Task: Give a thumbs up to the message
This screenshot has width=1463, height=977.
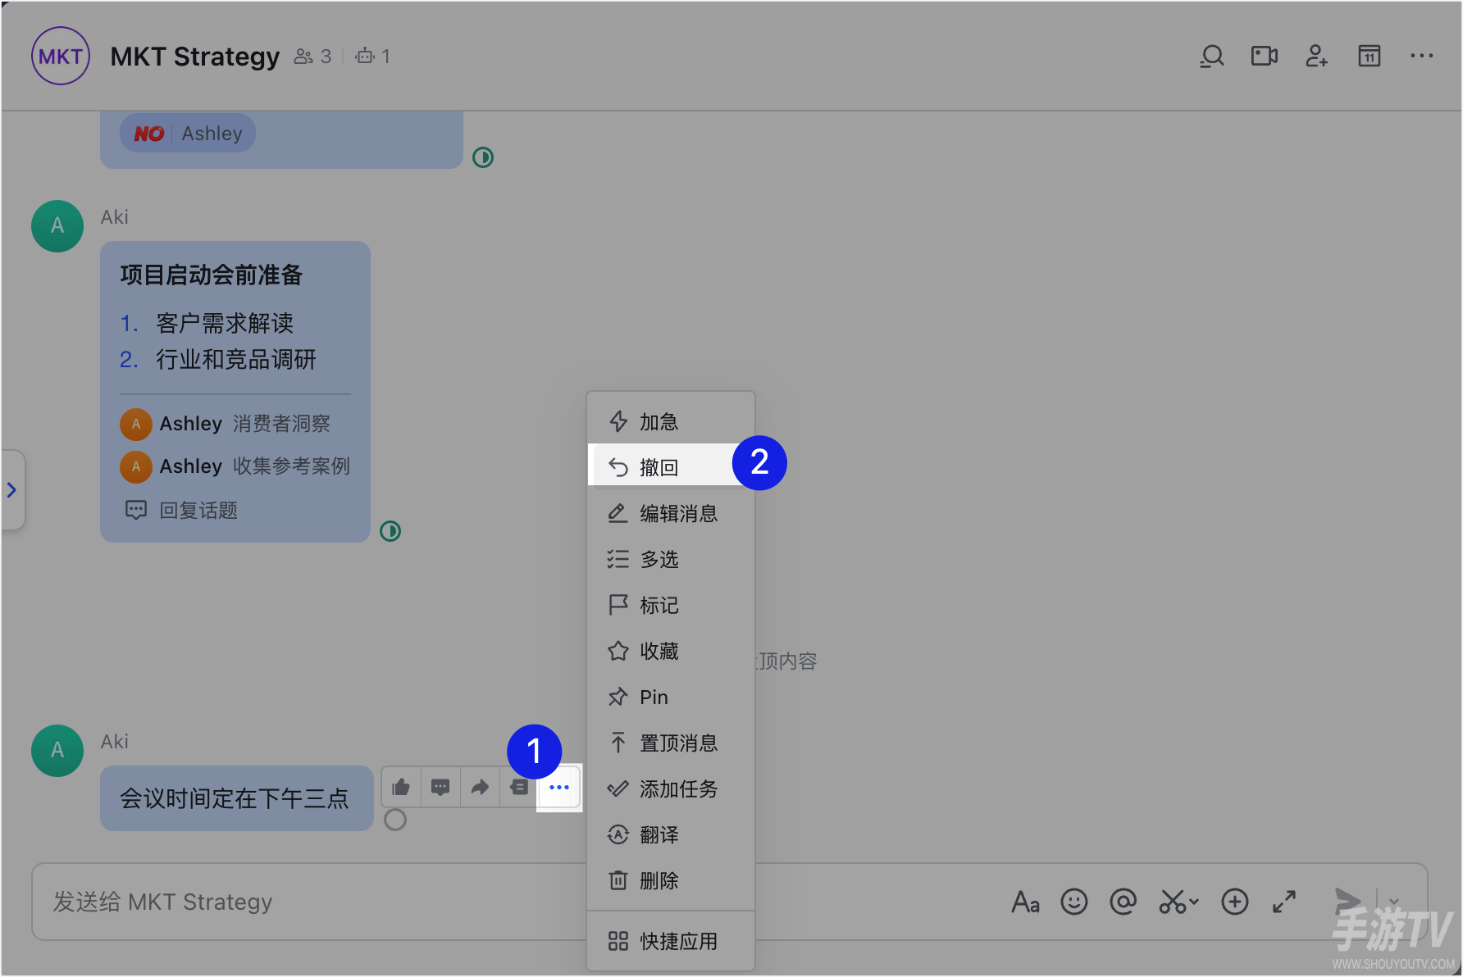Action: (401, 788)
